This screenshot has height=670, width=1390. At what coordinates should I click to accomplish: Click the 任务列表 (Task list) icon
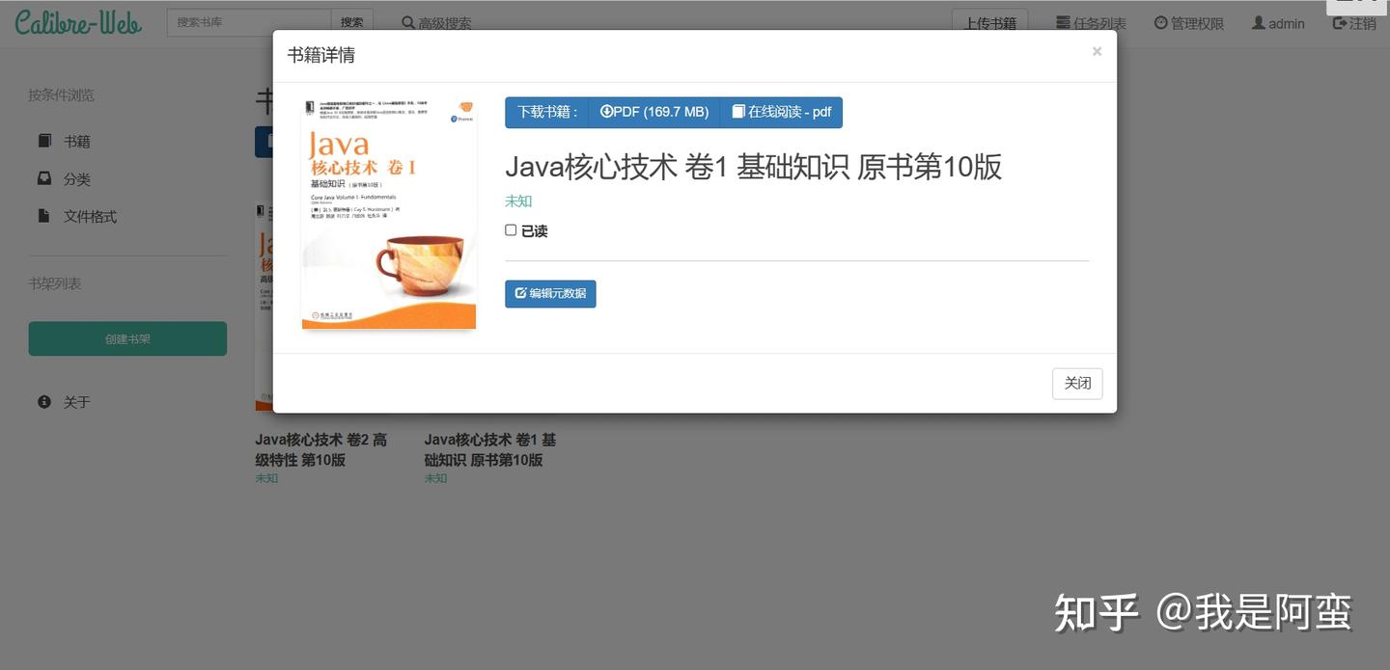click(1061, 21)
